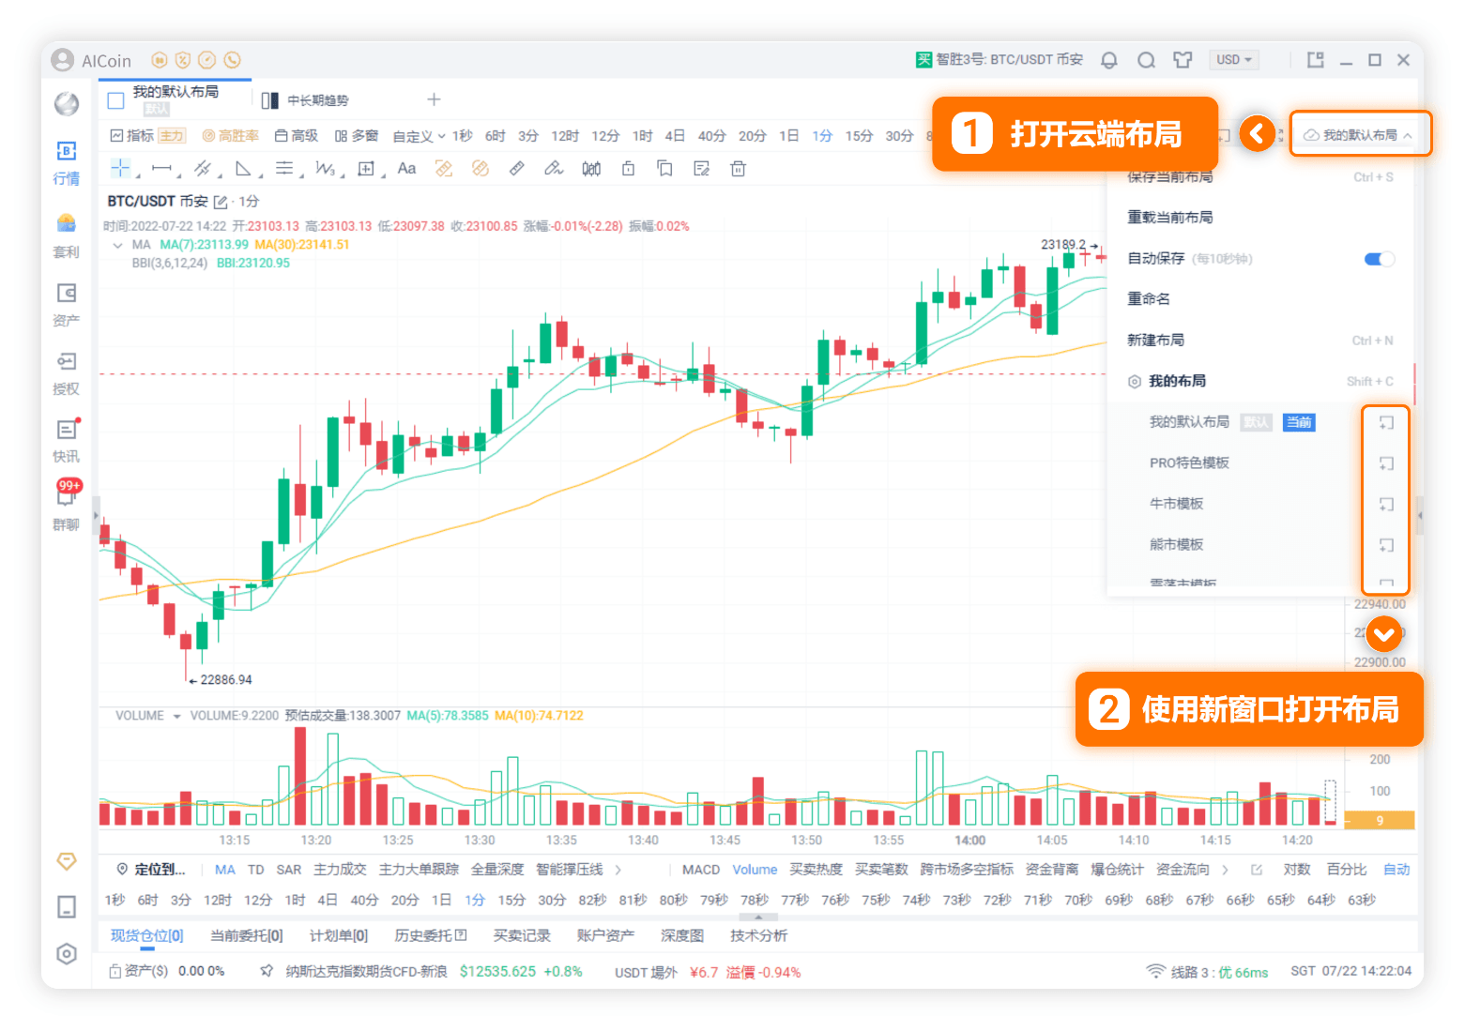Select the Fibonacci lines drawing tool
The width and height of the screenshot is (1465, 1031).
pyautogui.click(x=283, y=169)
